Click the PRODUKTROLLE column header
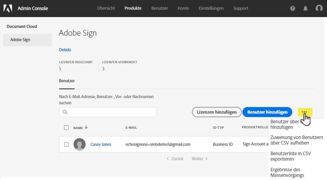The height and width of the screenshot is (180, 327). [x=255, y=127]
